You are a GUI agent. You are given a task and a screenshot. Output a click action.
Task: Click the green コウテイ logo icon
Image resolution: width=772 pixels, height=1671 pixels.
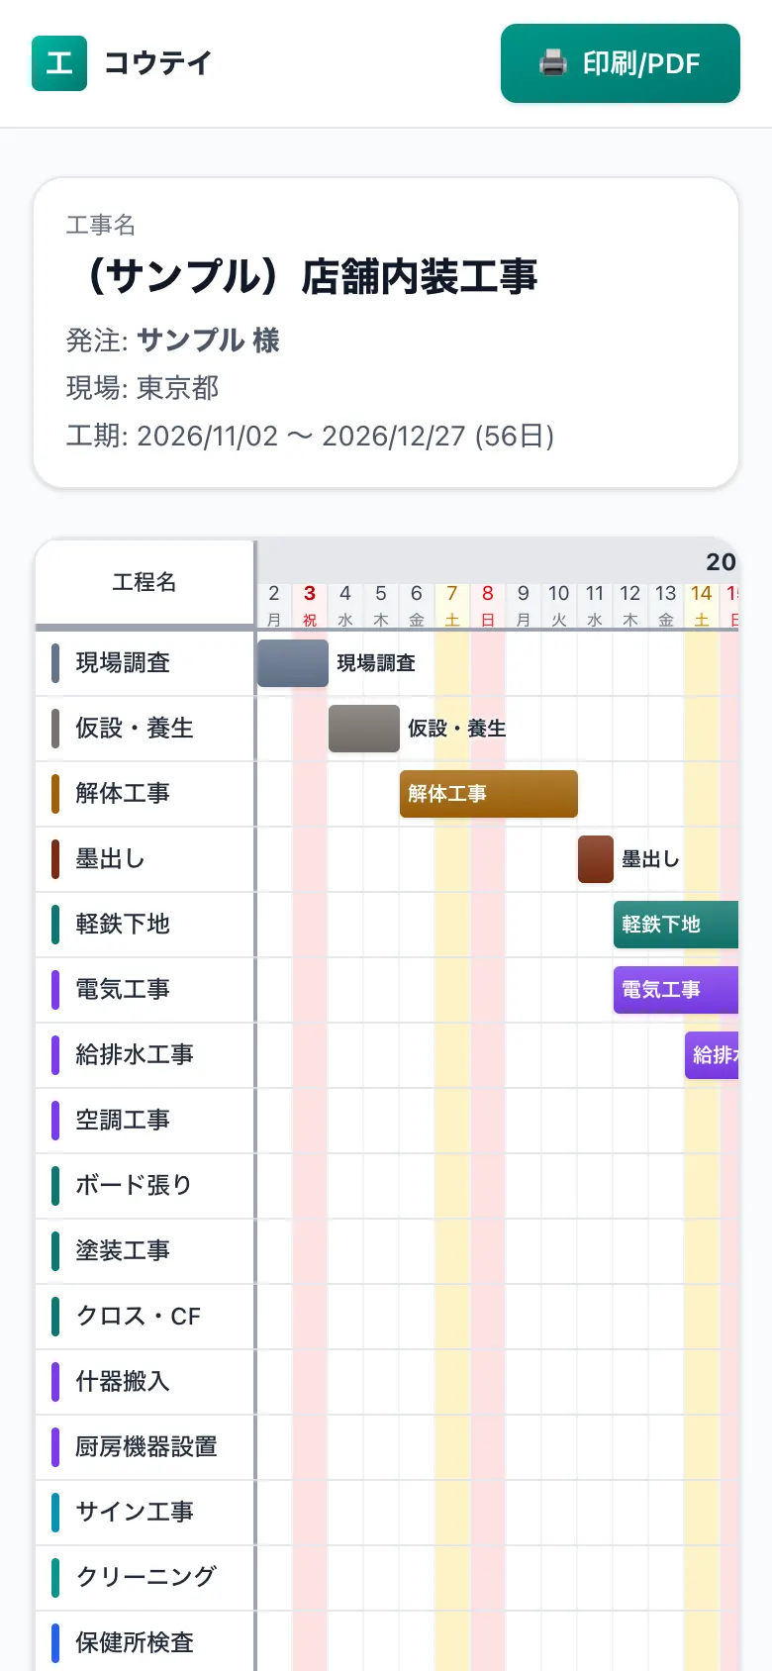pyautogui.click(x=59, y=63)
